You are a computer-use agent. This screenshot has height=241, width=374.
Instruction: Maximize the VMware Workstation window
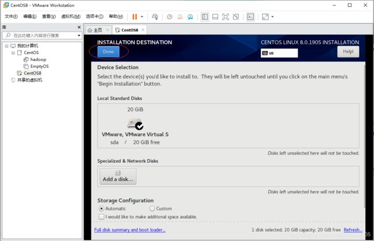[x=350, y=5]
